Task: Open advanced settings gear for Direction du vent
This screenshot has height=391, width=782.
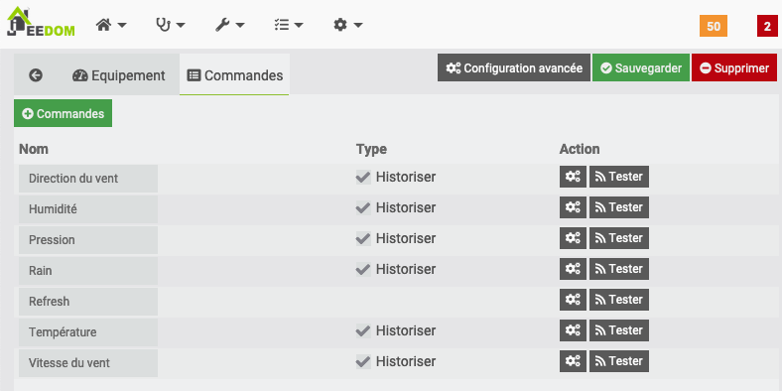Action: click(x=573, y=177)
